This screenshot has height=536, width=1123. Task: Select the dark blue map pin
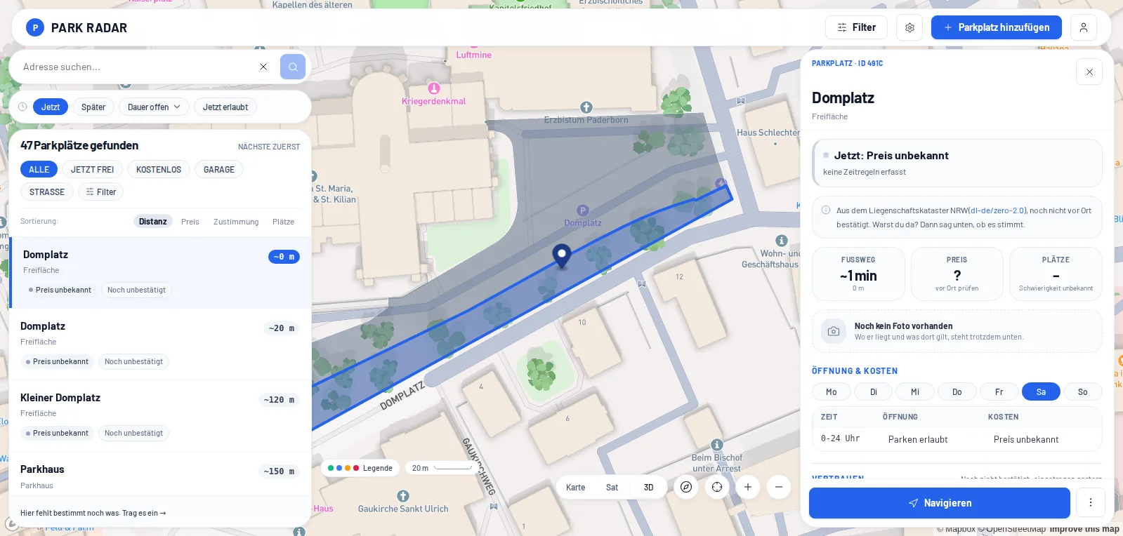pos(561,256)
